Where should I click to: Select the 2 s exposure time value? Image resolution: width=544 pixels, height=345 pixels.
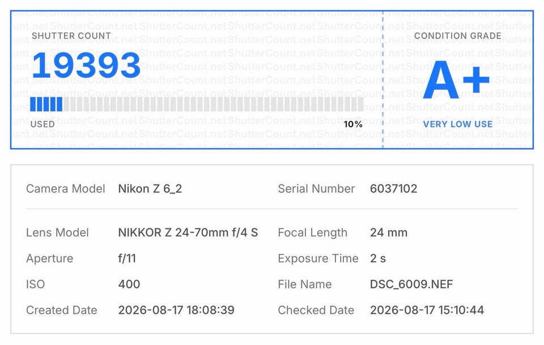378,258
